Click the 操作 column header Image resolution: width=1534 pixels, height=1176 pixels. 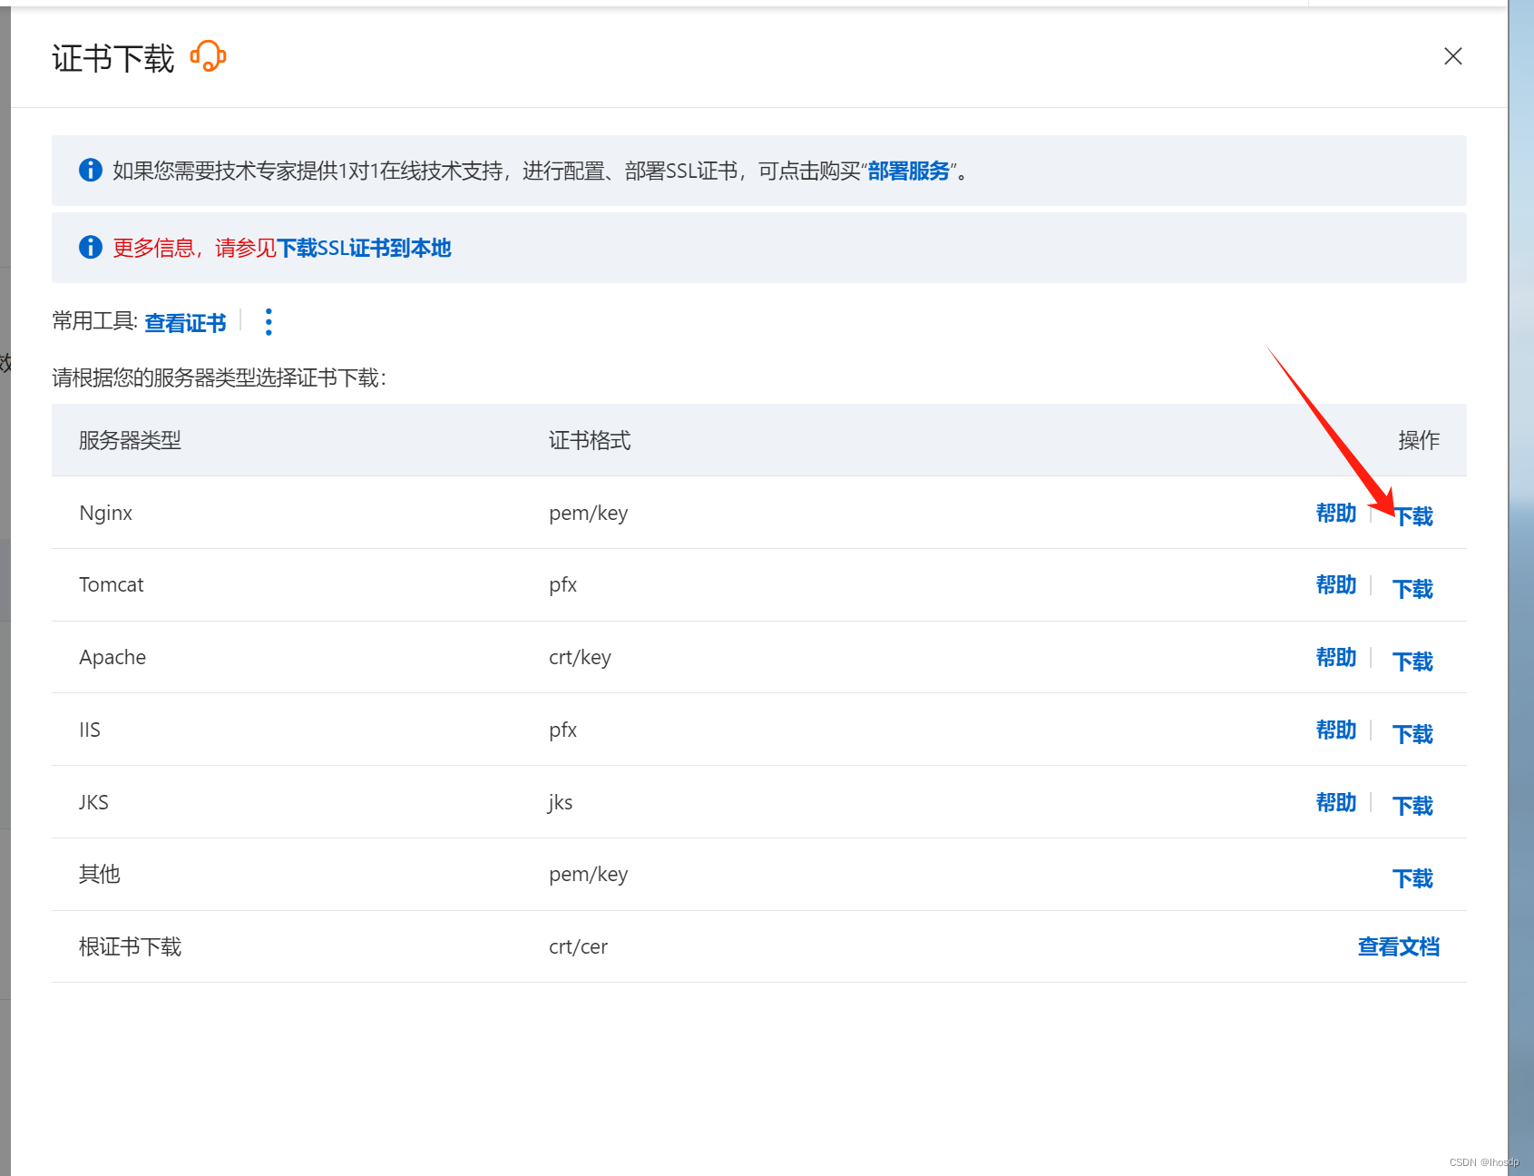click(x=1419, y=441)
